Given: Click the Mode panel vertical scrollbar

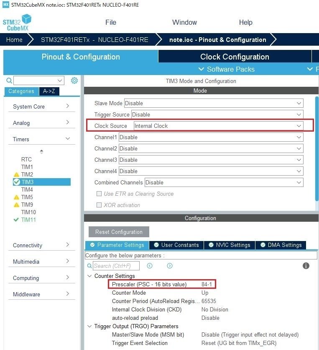Looking at the screenshot, I should pos(317,149).
